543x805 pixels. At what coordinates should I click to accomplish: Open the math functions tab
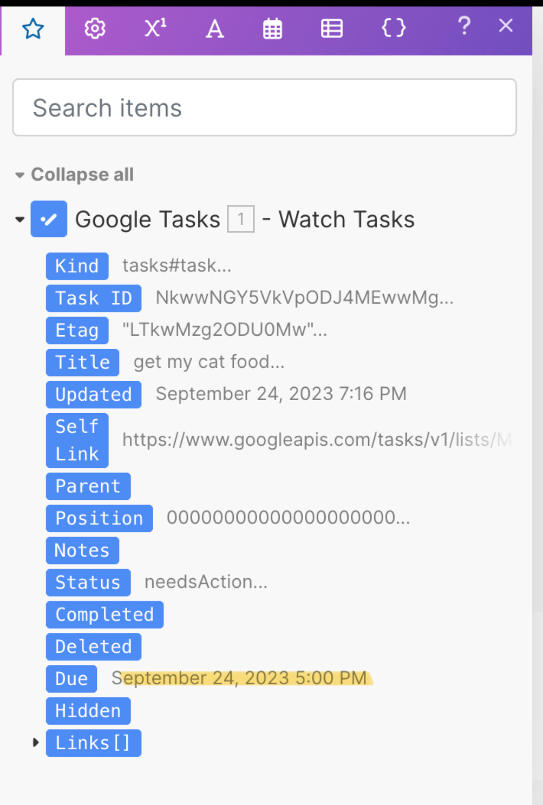(x=155, y=29)
